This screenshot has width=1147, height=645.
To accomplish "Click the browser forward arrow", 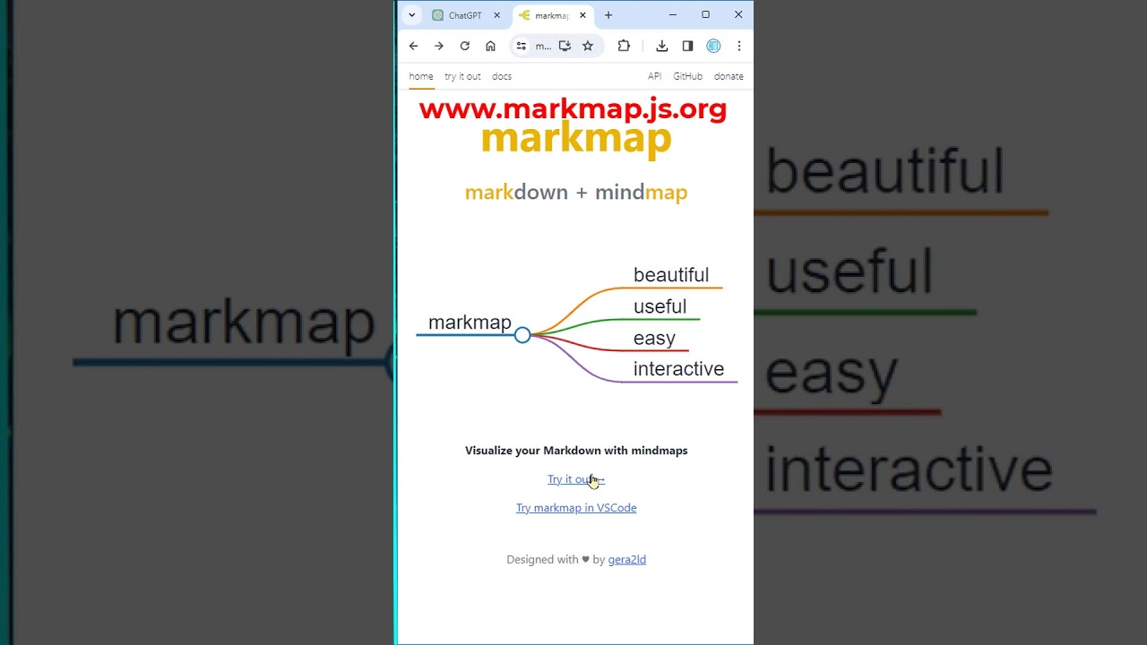I will click(x=439, y=46).
